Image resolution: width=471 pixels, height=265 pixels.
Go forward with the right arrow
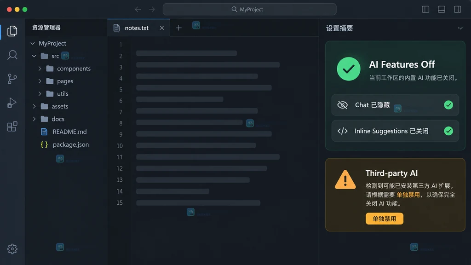point(152,9)
